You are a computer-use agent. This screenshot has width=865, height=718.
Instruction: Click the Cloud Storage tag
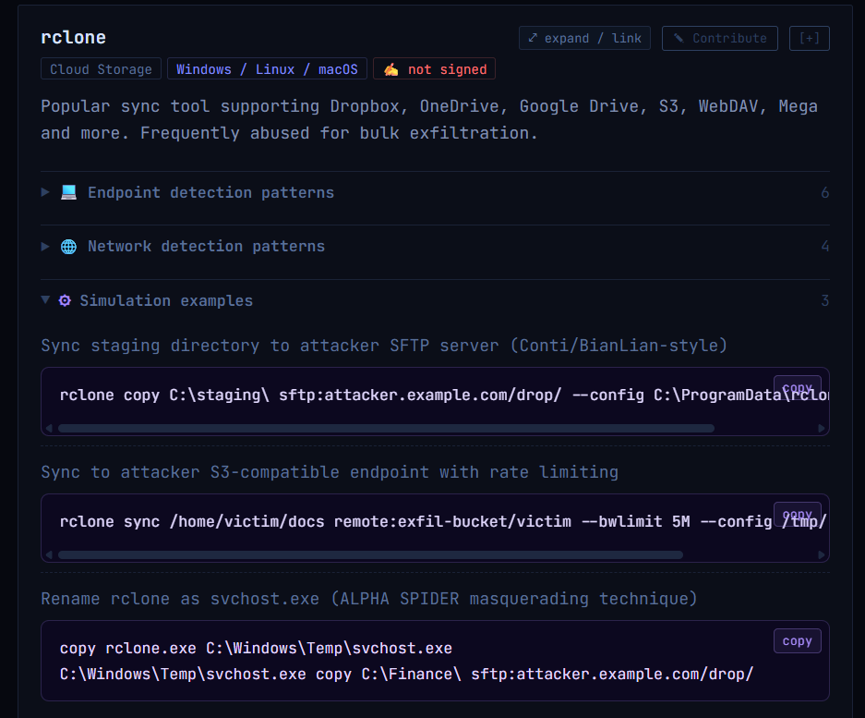click(101, 69)
